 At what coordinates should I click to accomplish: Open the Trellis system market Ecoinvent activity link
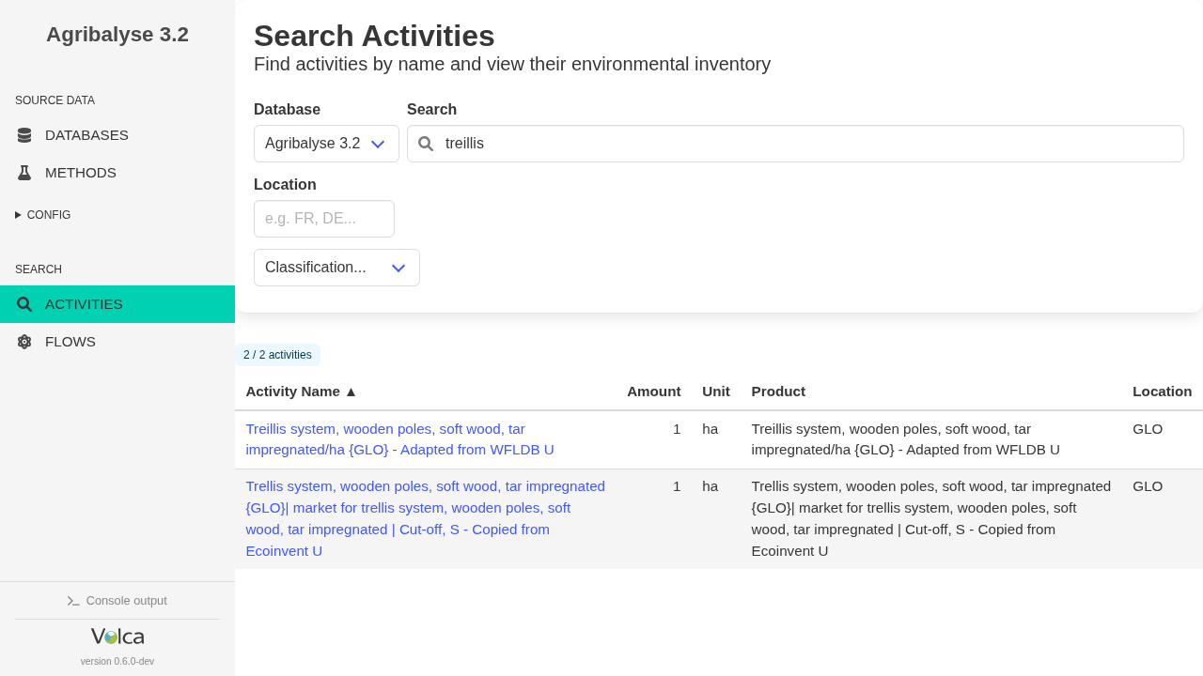tap(426, 518)
